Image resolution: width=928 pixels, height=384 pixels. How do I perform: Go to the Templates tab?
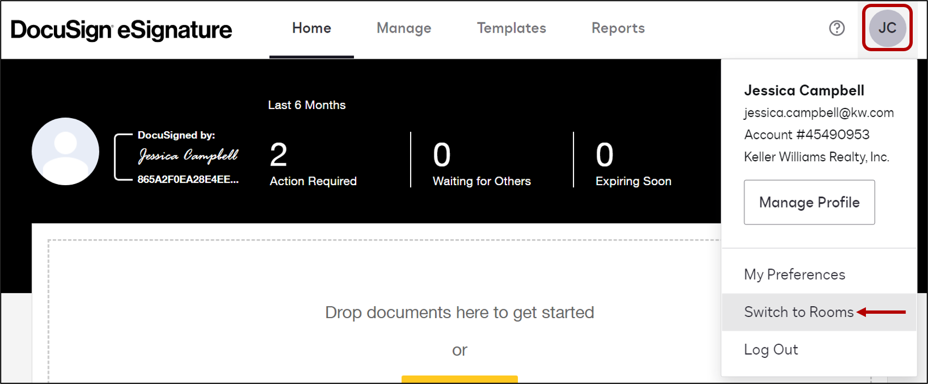pos(511,28)
